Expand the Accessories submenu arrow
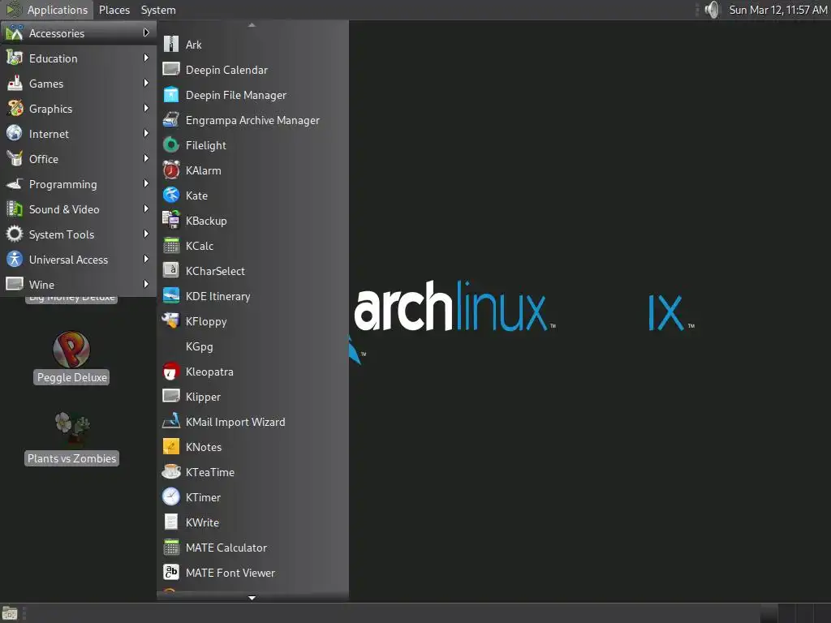The height and width of the screenshot is (623, 831). point(146,32)
